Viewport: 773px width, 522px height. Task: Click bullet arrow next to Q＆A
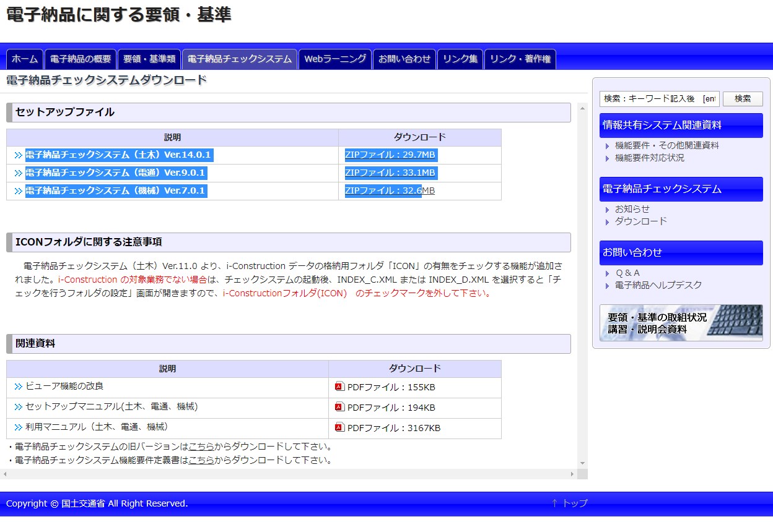(x=608, y=273)
